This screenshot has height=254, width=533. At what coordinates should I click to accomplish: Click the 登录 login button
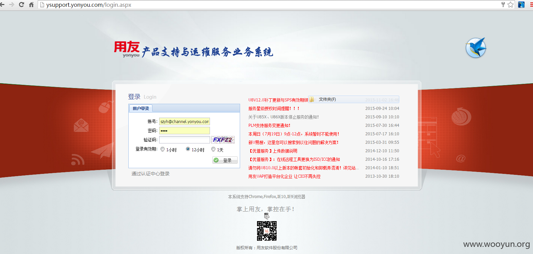click(225, 160)
